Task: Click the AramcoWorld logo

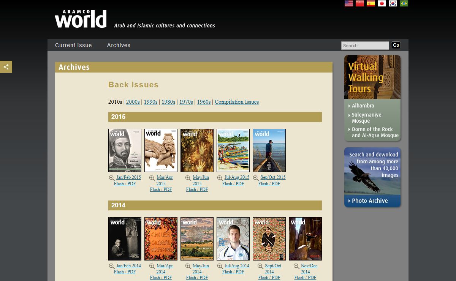Action: (81, 19)
